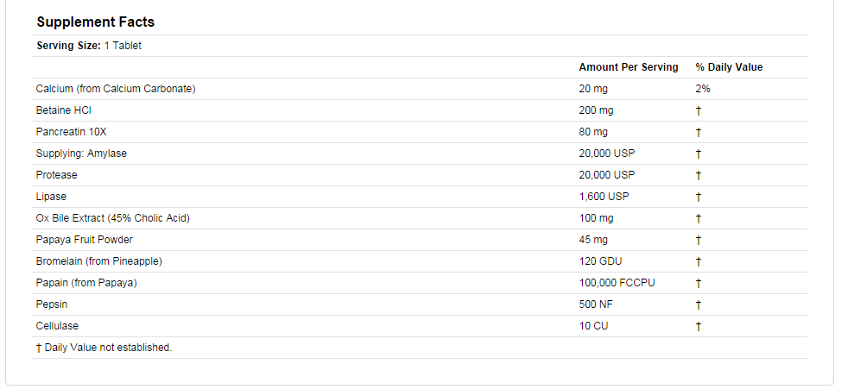Select the Betaine HCl ingredient name
Viewport: 848px width, 389px height.
pyautogui.click(x=64, y=110)
